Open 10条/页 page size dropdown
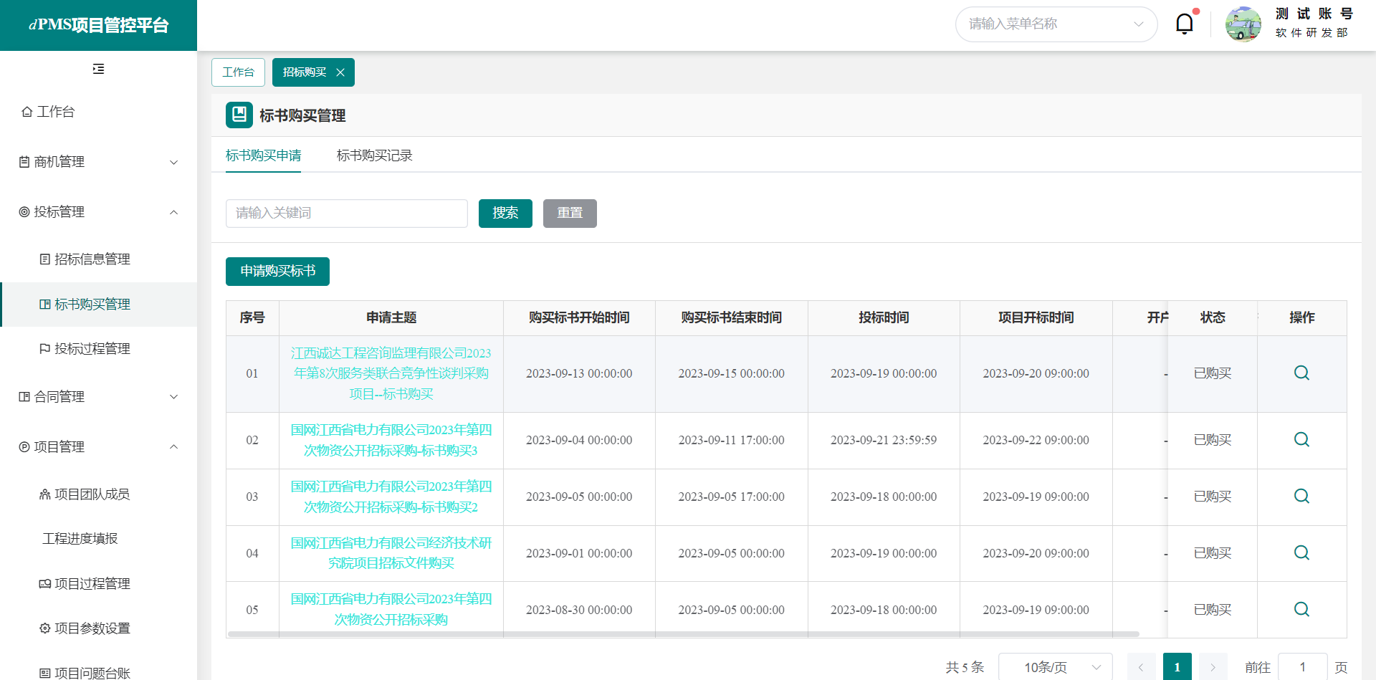 (1055, 667)
